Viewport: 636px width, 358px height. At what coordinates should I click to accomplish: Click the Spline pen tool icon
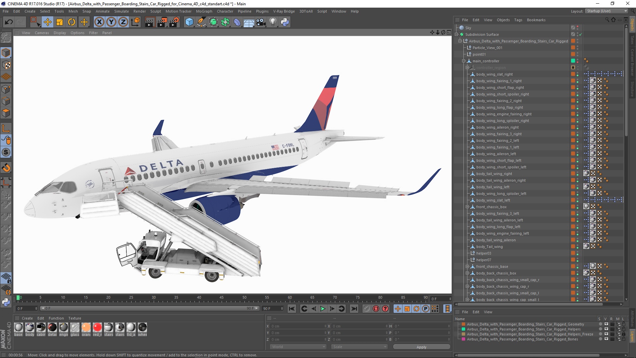tap(201, 22)
